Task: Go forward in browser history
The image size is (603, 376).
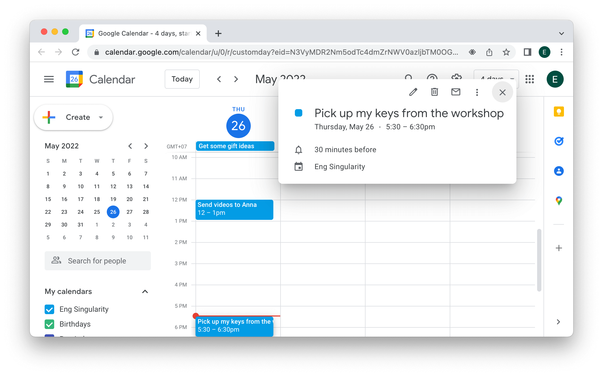Action: click(x=58, y=52)
